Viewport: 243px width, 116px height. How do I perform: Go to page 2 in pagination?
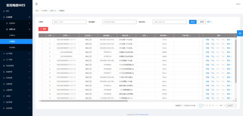coord(204,106)
